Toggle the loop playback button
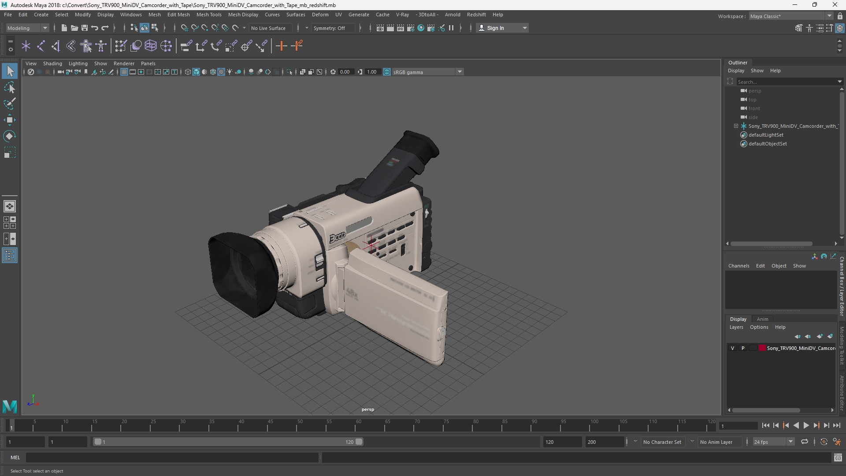The width and height of the screenshot is (846, 476). coord(805,442)
